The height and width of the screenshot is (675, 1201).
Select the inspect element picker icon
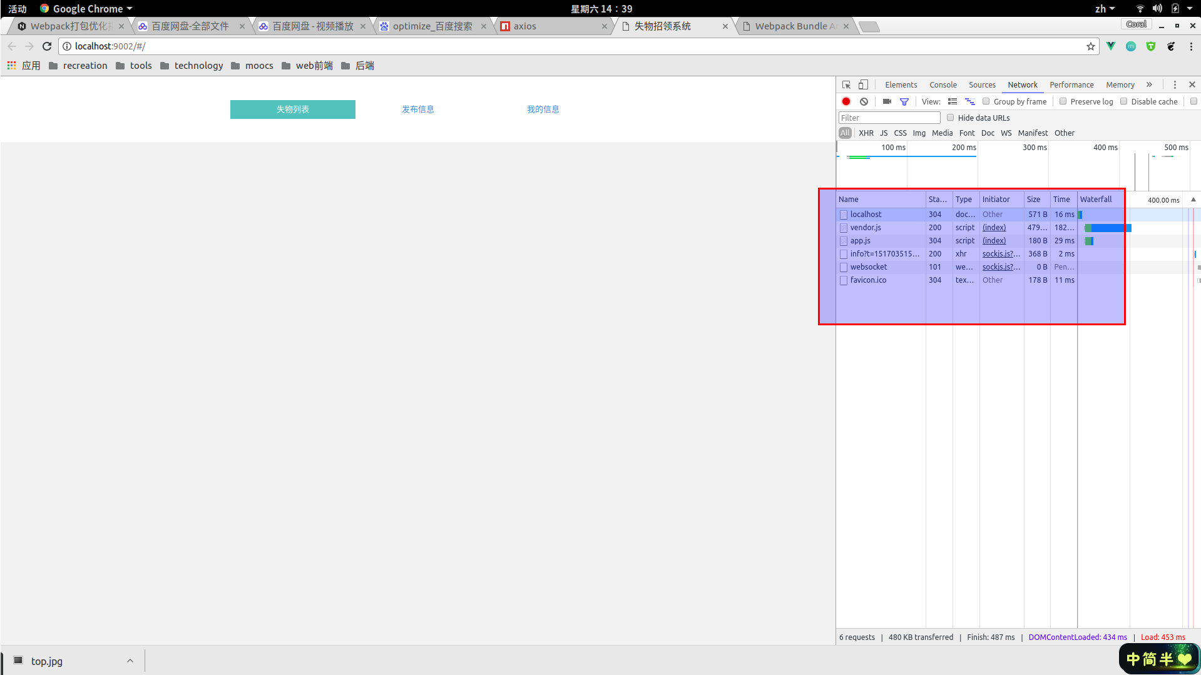pos(846,84)
